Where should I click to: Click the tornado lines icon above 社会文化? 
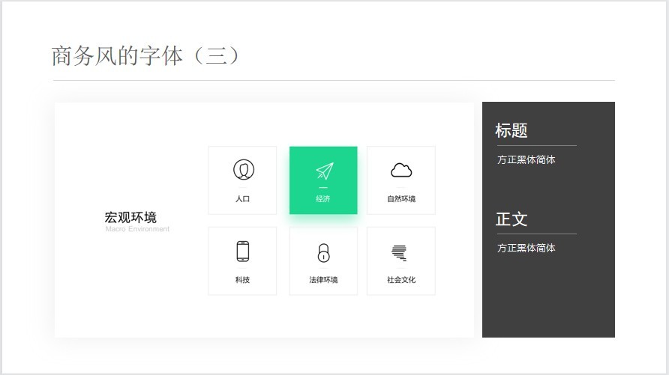coord(399,252)
